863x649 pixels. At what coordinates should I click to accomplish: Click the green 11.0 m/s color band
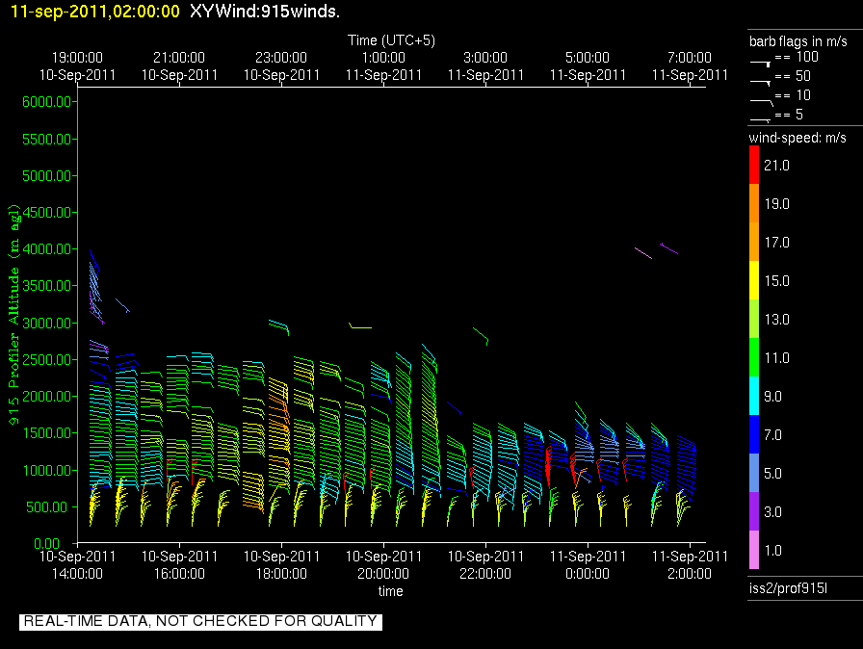coord(754,357)
